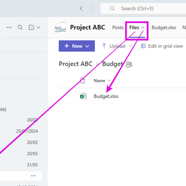The width and height of the screenshot is (186, 186).
Task: Switch to the Posts tab
Action: pos(118,27)
